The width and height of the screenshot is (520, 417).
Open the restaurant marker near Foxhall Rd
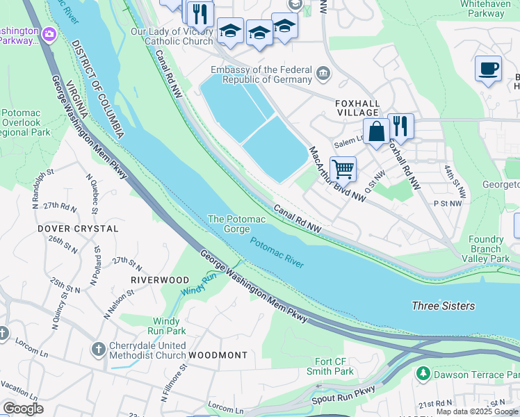pos(400,126)
